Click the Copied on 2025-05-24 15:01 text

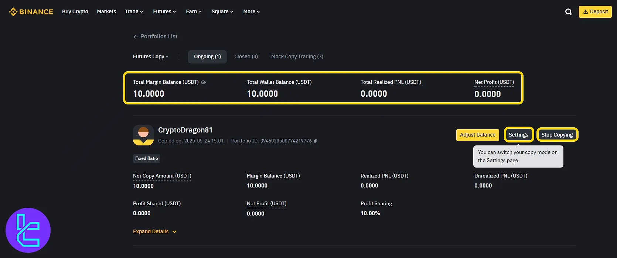(x=191, y=141)
